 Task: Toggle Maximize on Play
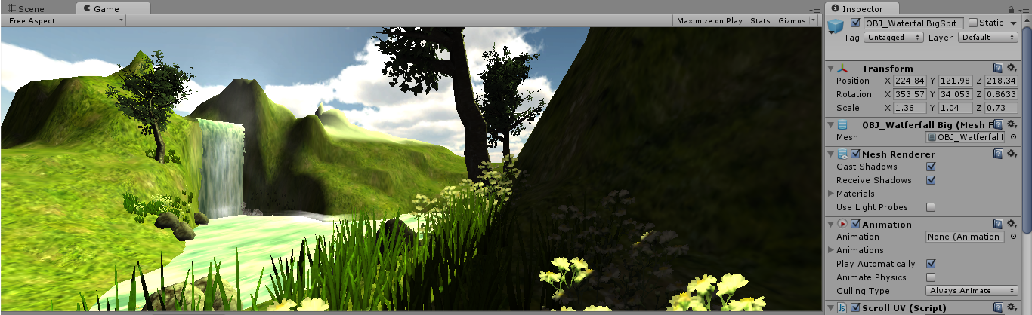point(709,21)
